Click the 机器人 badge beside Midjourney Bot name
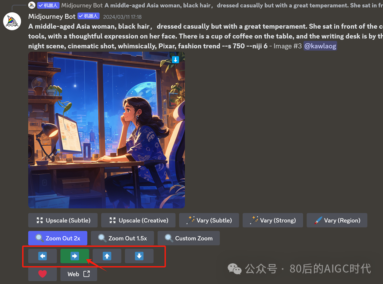Screen dimensions: 383x284 89,16
